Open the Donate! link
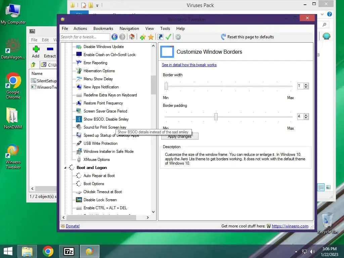 (x=73, y=226)
